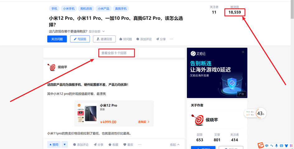Open the 小米12 Pro product card title
This screenshot has height=149, width=294.
pos(108,105)
